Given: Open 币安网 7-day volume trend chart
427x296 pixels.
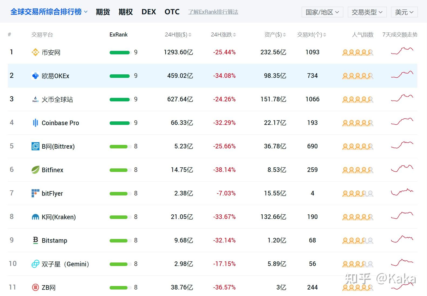Looking at the screenshot, I should click(402, 51).
